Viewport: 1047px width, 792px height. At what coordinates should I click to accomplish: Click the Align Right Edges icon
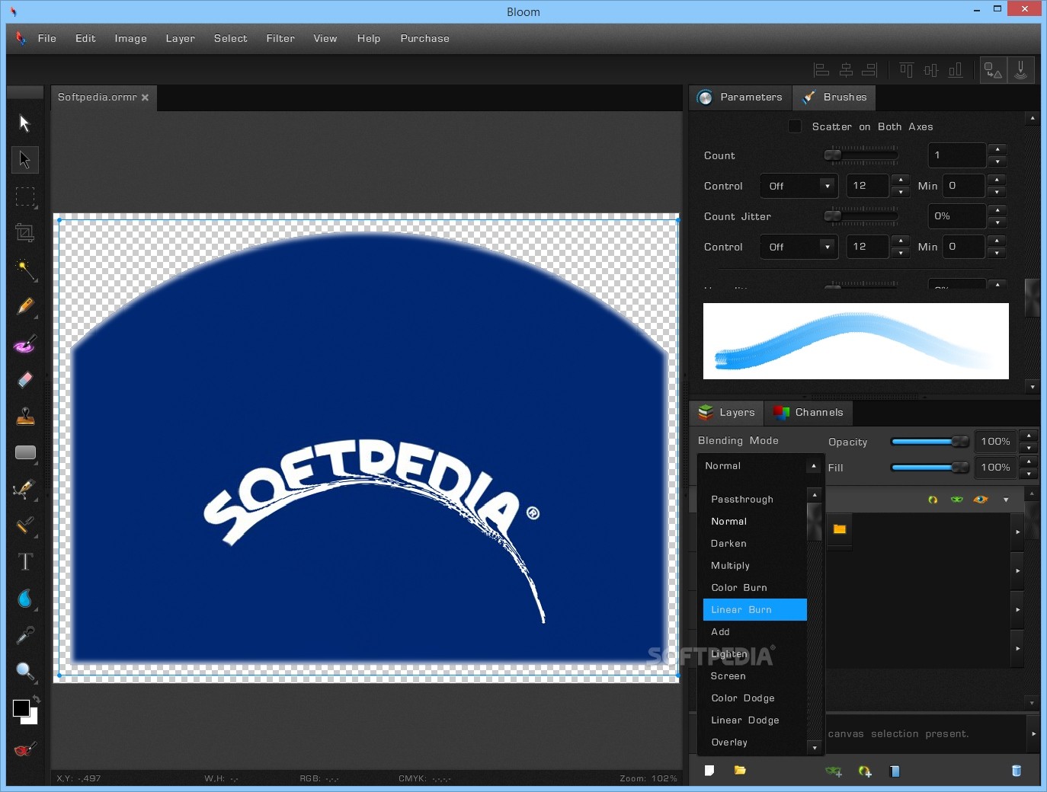click(x=869, y=70)
